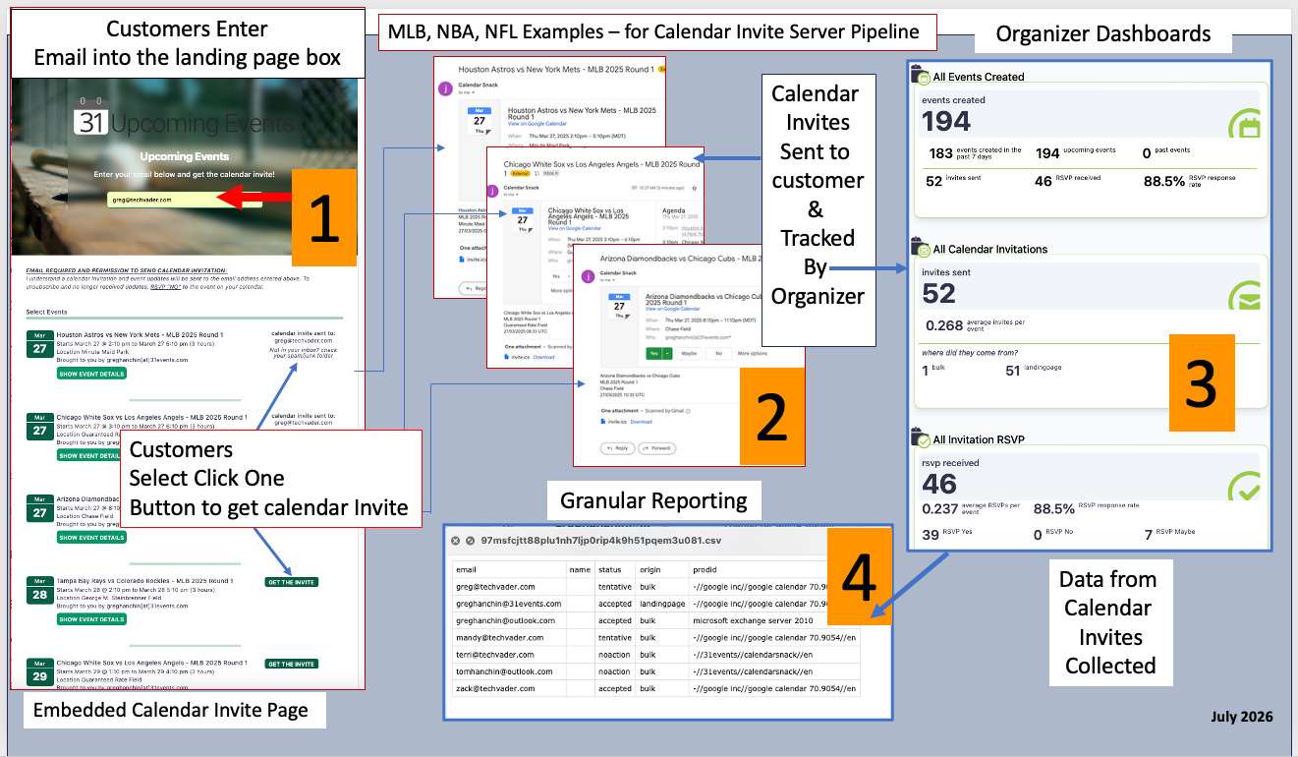
Task: Close the CSV file preview window
Action: (x=455, y=541)
